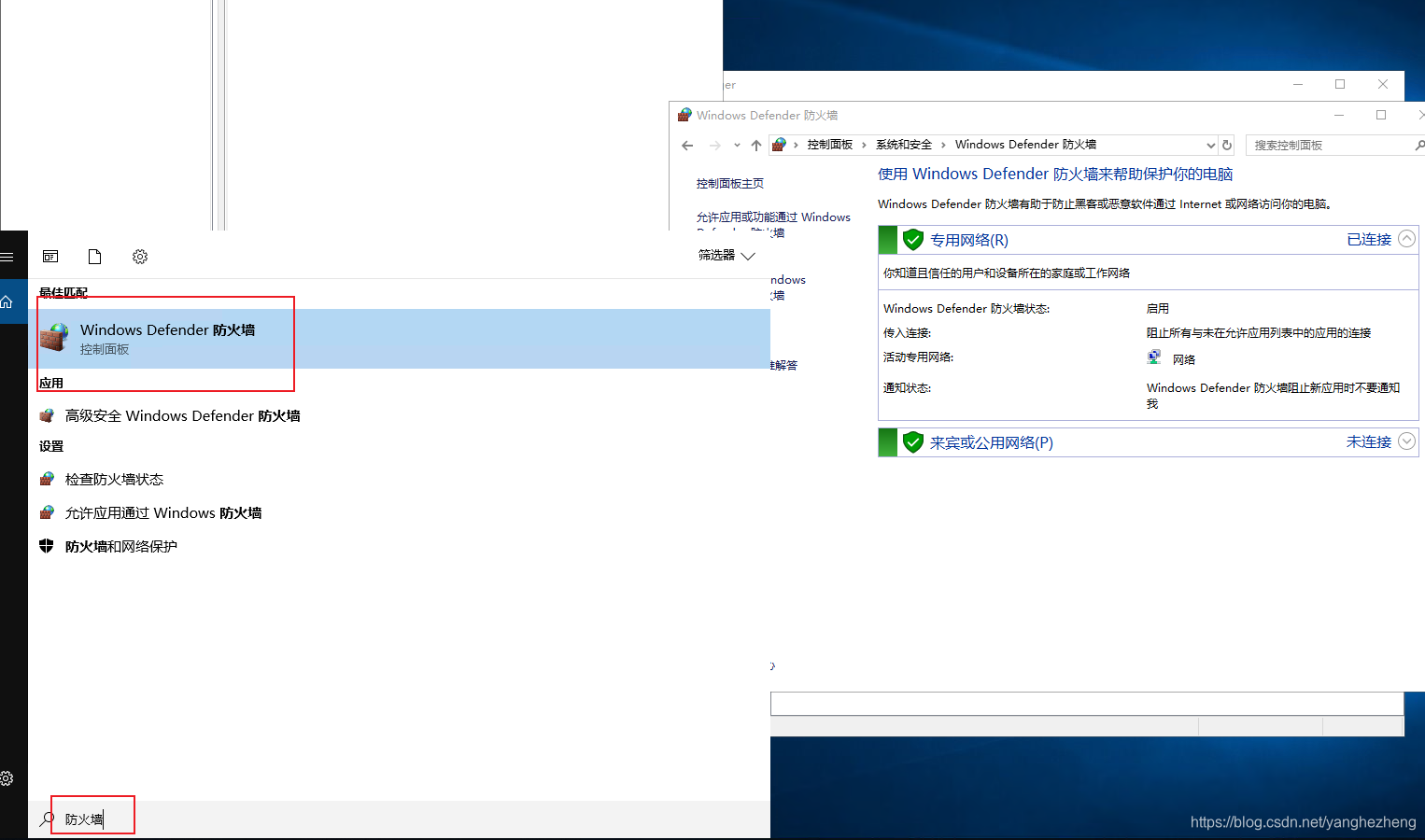Minimize the Windows Defender 防火墙 window
Screen dimensions: 1425x840
pyautogui.click(x=1339, y=115)
